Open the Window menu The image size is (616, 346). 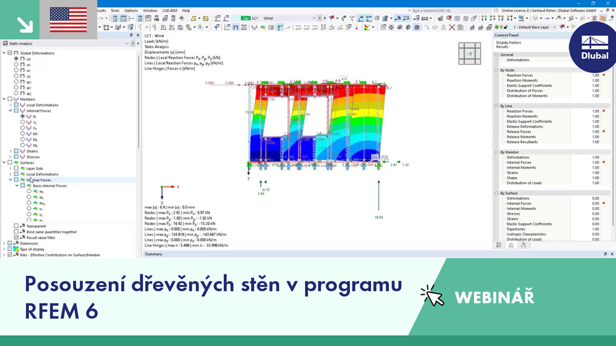point(150,11)
